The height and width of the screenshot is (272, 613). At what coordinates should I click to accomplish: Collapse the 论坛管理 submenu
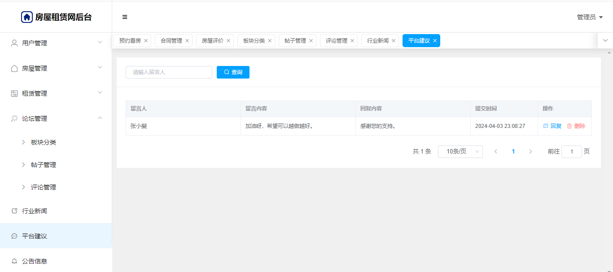(x=56, y=118)
